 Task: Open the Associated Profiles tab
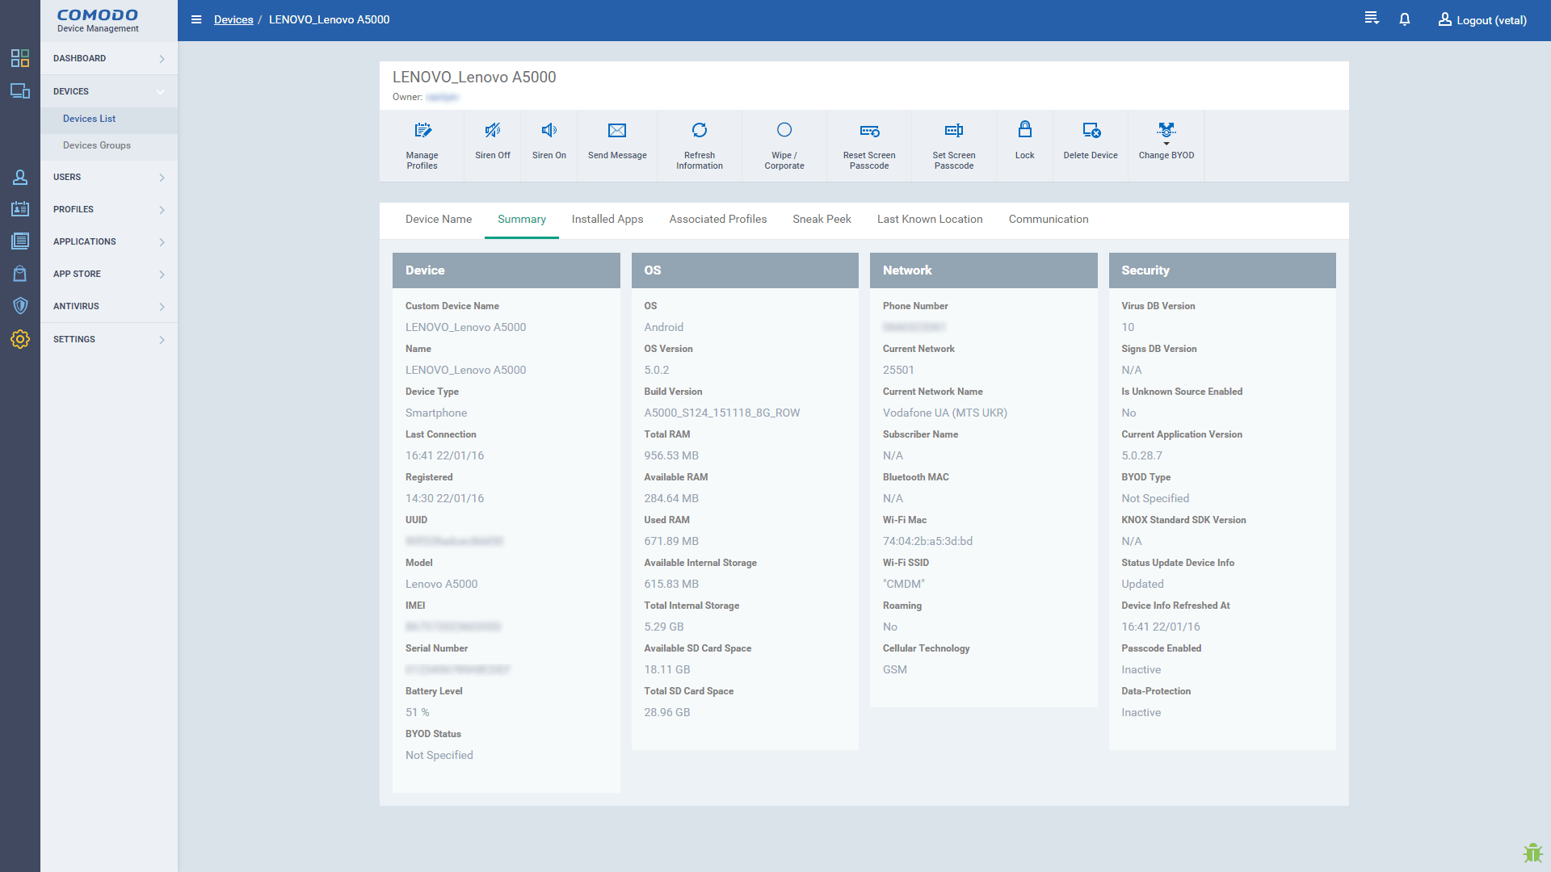(x=718, y=220)
